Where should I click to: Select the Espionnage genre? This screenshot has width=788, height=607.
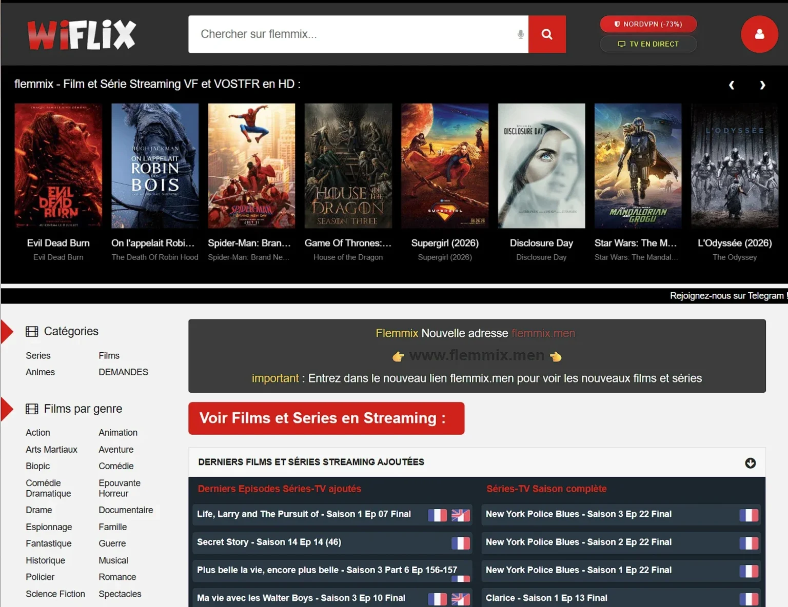pos(49,527)
